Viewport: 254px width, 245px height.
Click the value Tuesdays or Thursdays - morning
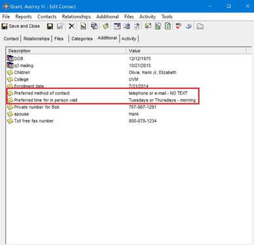[162, 100]
